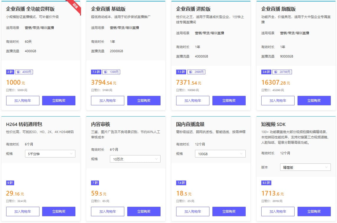The height and width of the screenshot is (223, 337).
Task: Click the 2折 discount badge on 全功能尝鲜版
Action: [9, 72]
